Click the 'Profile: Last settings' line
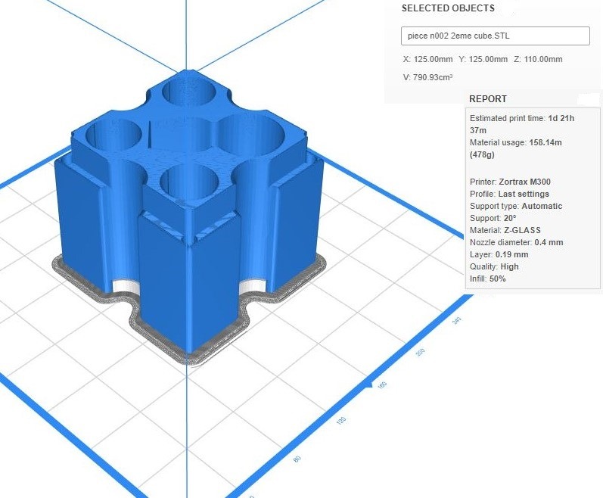Viewport: 603px width, 498px height. tap(509, 194)
